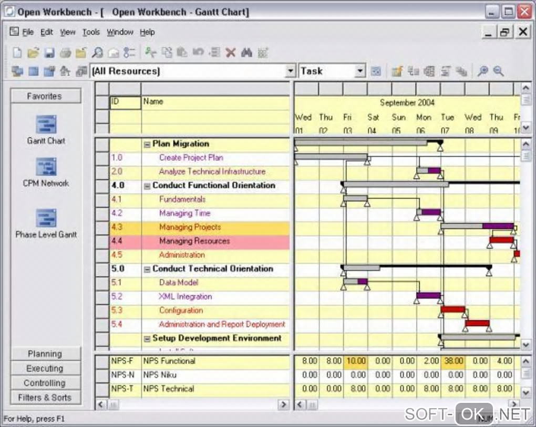The image size is (536, 427).
Task: Click the New file icon
Action: (x=17, y=52)
